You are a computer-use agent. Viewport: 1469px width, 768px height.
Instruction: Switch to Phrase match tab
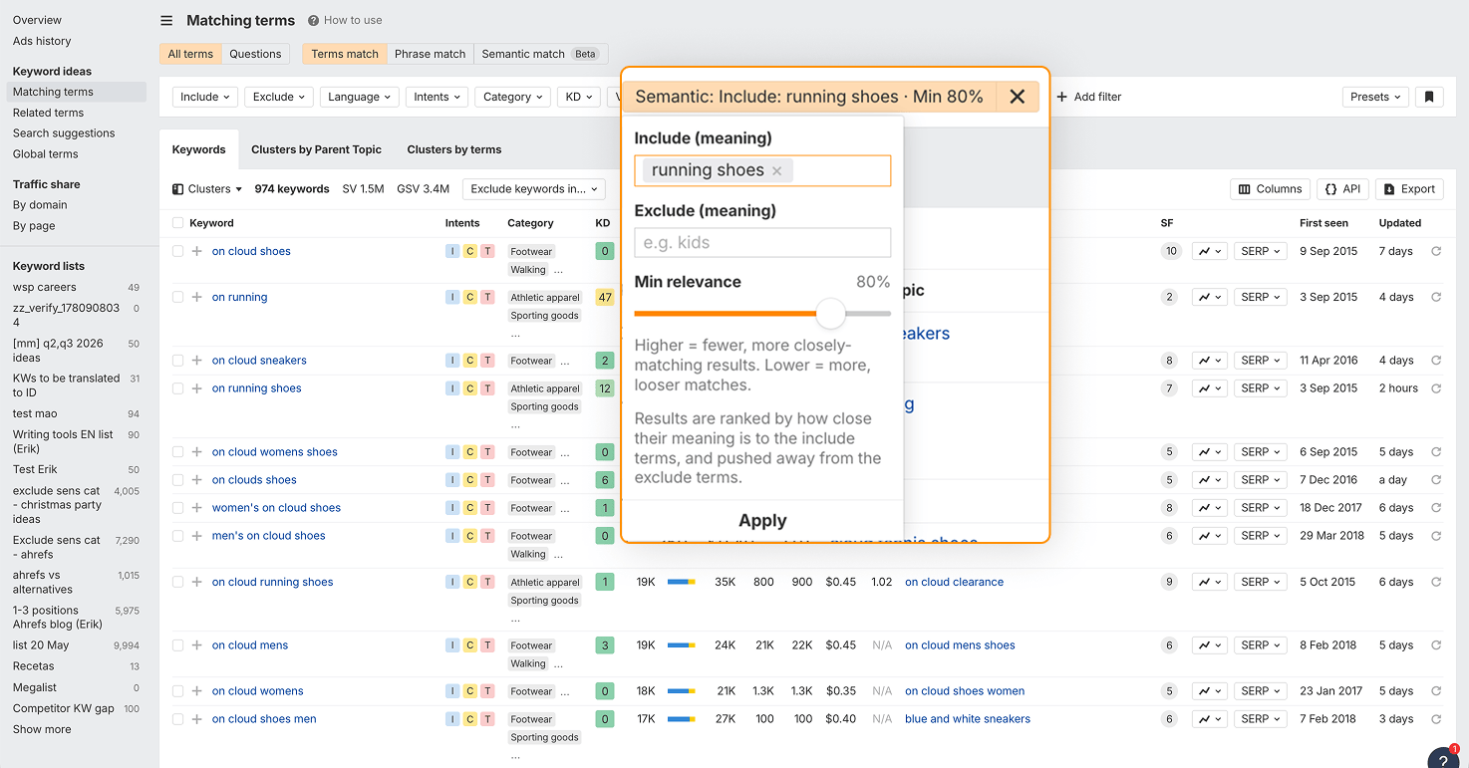(x=430, y=54)
